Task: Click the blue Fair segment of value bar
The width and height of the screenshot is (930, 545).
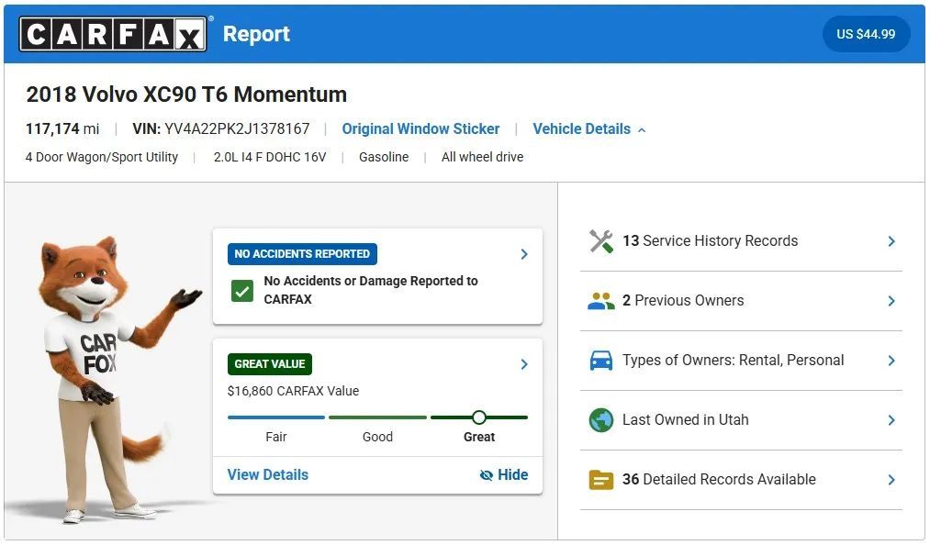Action: 276,417
